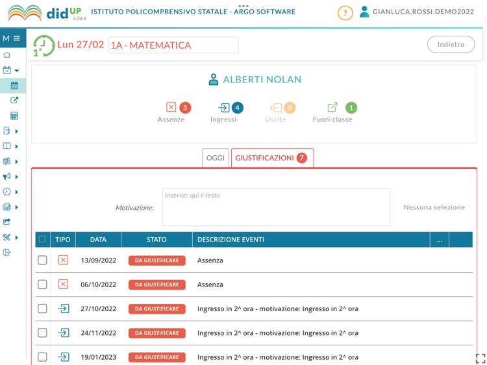
Task: Sort by the DESCRIZIONE EVENTI column header
Action: [x=311, y=239]
